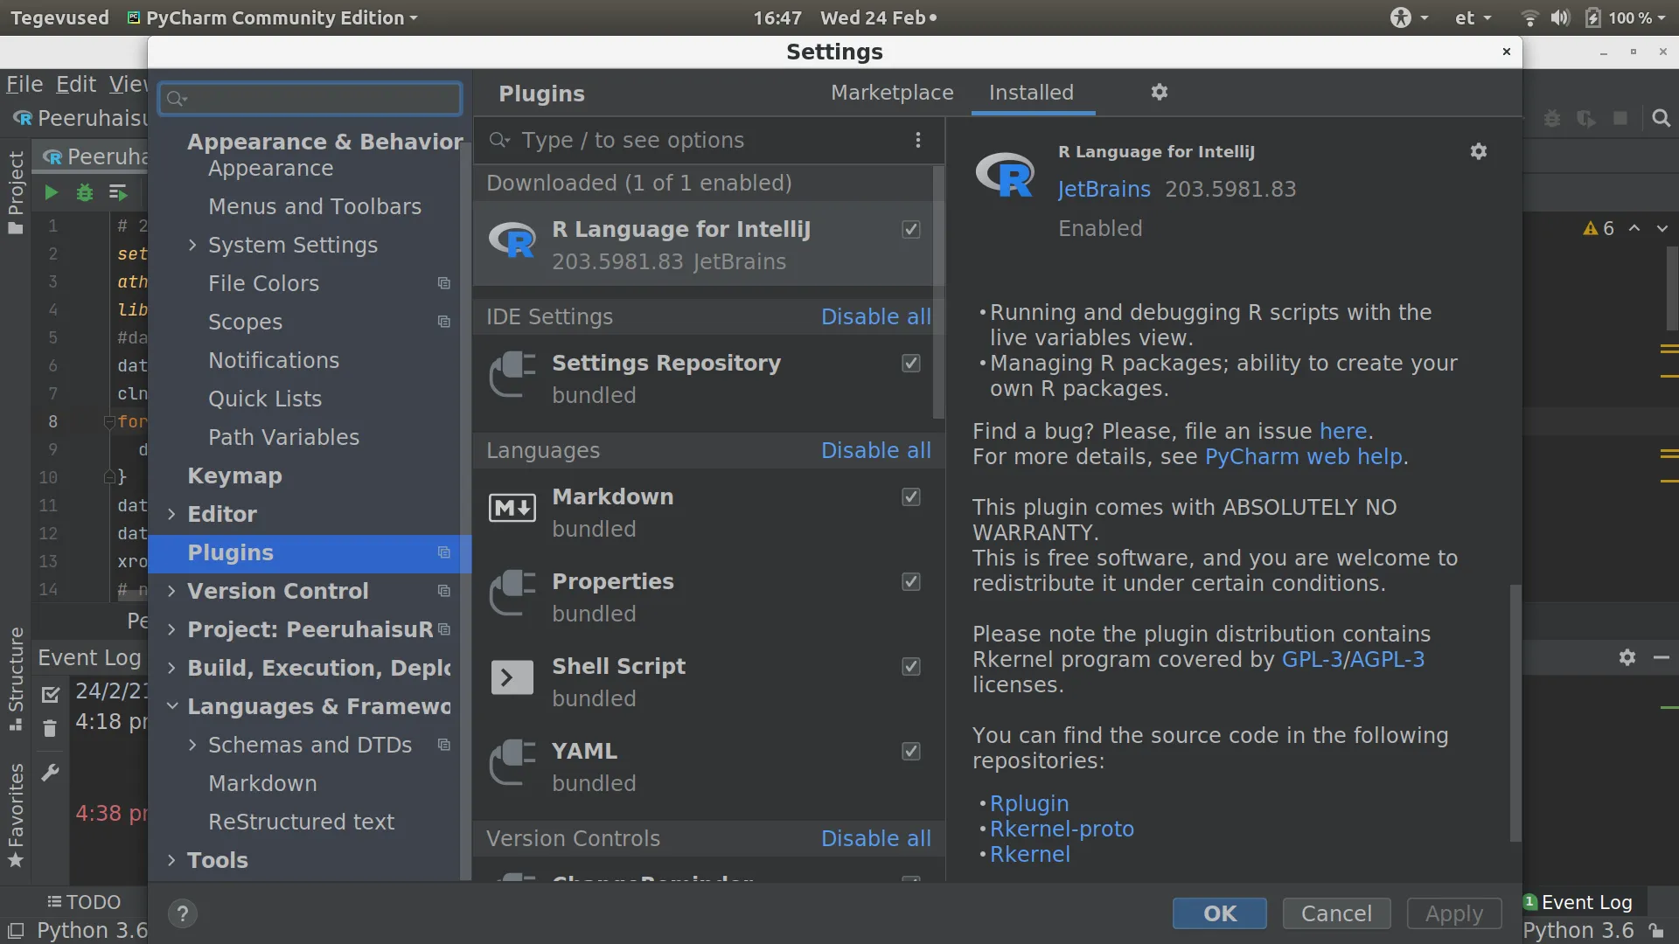Click the search magnifier icon in main toolbar

[x=1661, y=119]
